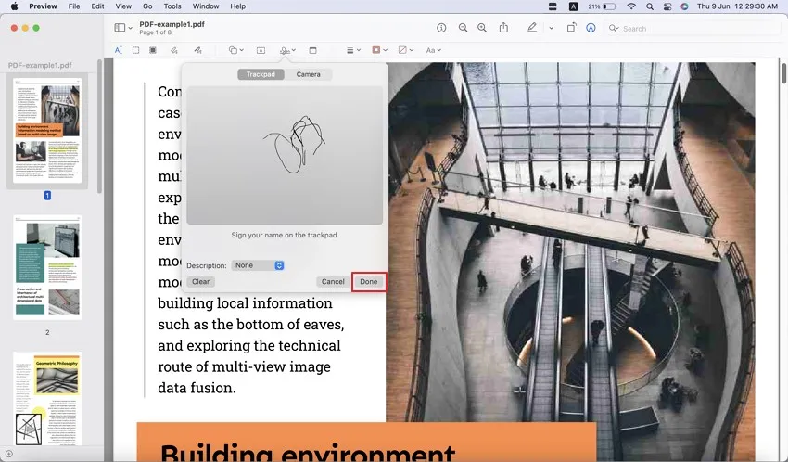
Task: Activate the Sketch drawing tool
Action: tap(175, 50)
